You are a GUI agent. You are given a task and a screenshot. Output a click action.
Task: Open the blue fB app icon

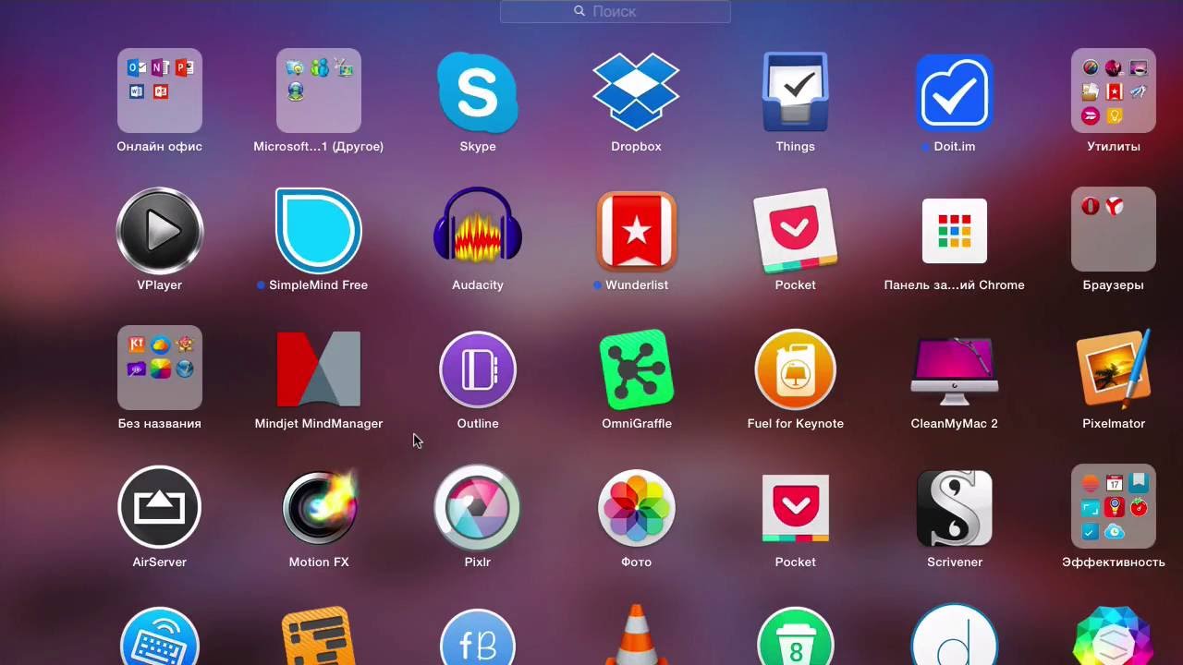pyautogui.click(x=478, y=637)
